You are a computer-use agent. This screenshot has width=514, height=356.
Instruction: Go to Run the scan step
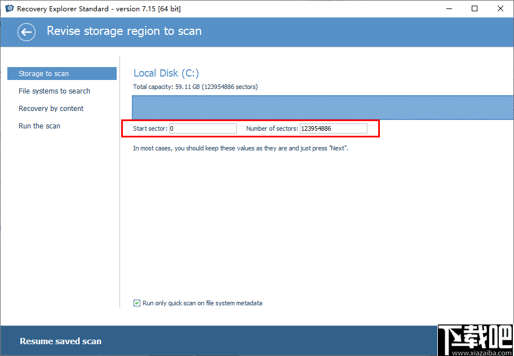click(39, 126)
